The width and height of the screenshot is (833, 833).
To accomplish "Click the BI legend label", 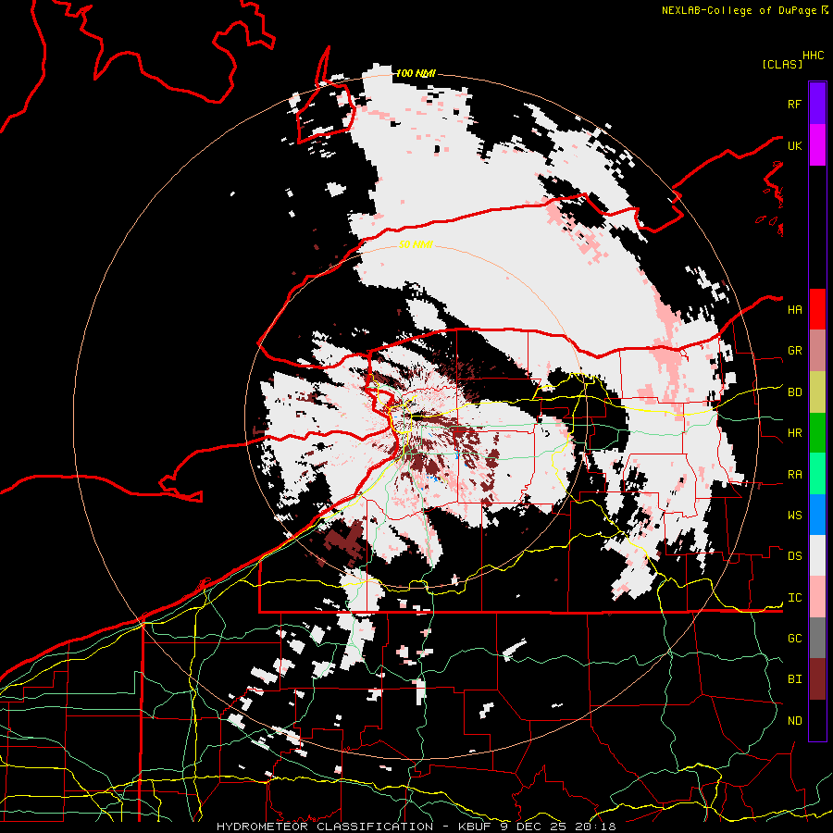I will click(794, 679).
